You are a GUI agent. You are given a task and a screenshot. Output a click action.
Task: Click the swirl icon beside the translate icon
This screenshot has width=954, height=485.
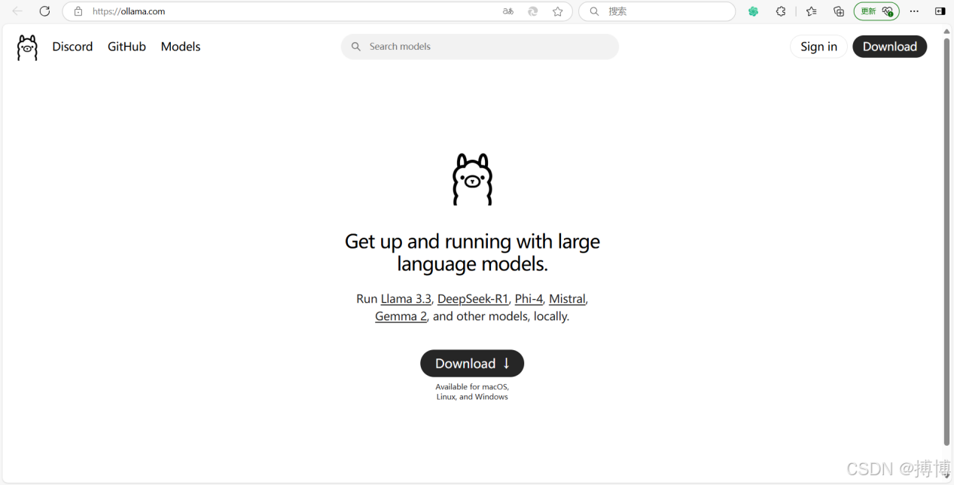533,11
